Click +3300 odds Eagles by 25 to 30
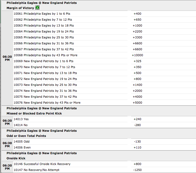The image size is (196, 173). [137, 37]
